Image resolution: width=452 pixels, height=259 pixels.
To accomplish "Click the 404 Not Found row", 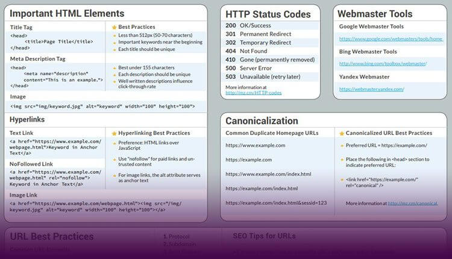I will [x=270, y=51].
